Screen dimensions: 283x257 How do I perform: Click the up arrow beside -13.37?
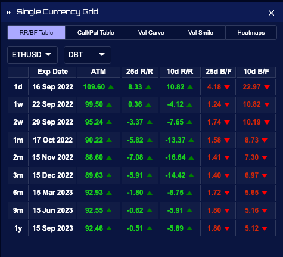191,140
